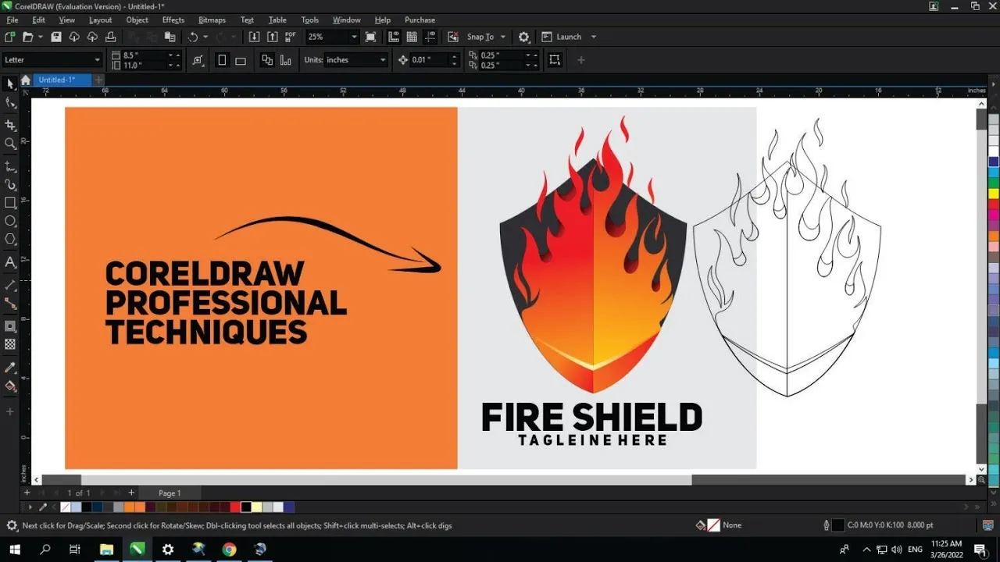Open the Effects menu
This screenshot has height=562, width=1000.
click(x=173, y=20)
